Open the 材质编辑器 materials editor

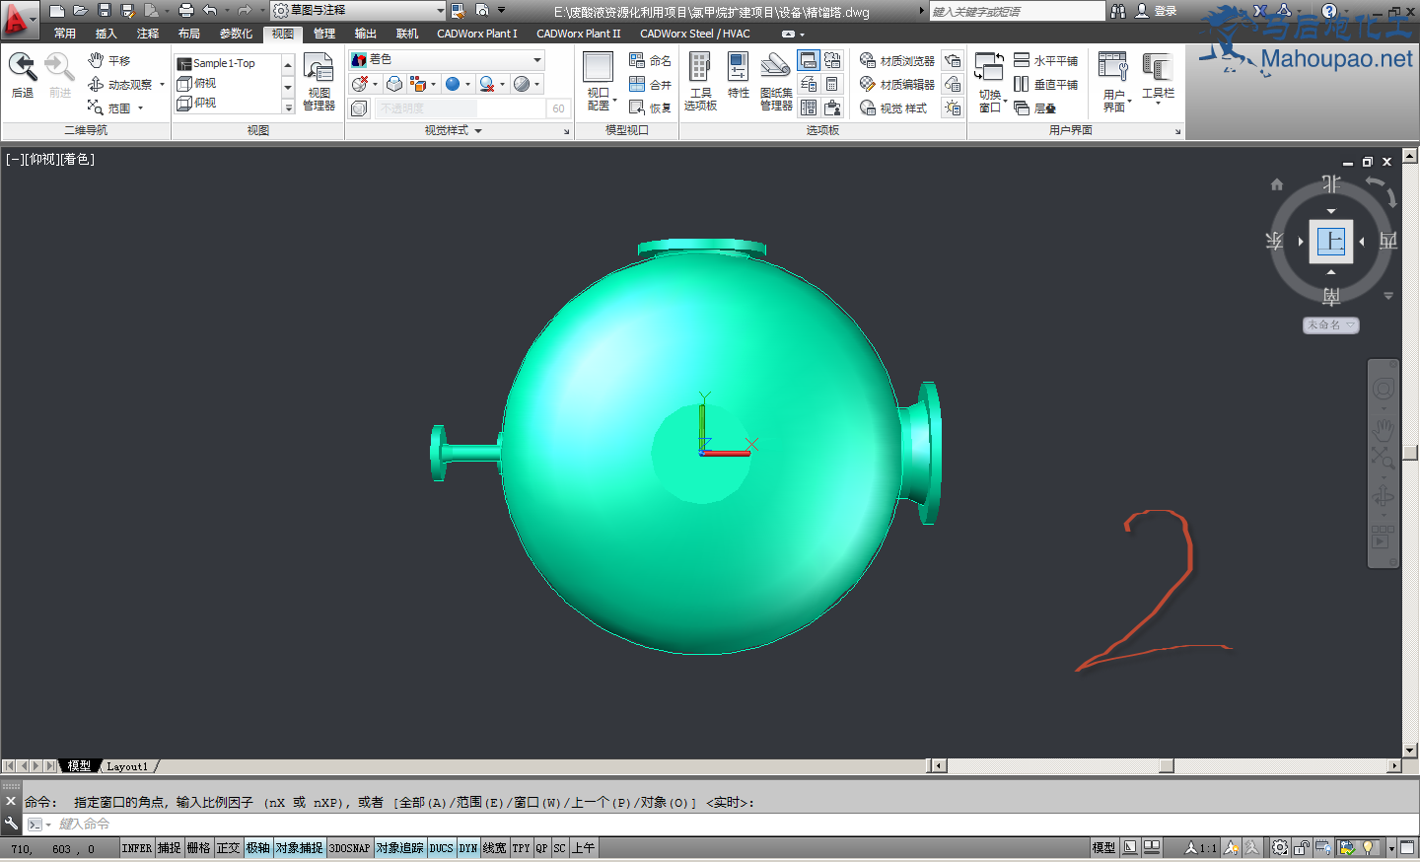(x=896, y=85)
